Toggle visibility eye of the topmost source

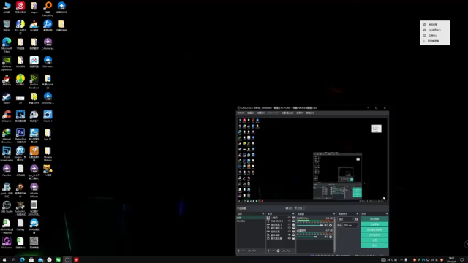290,218
